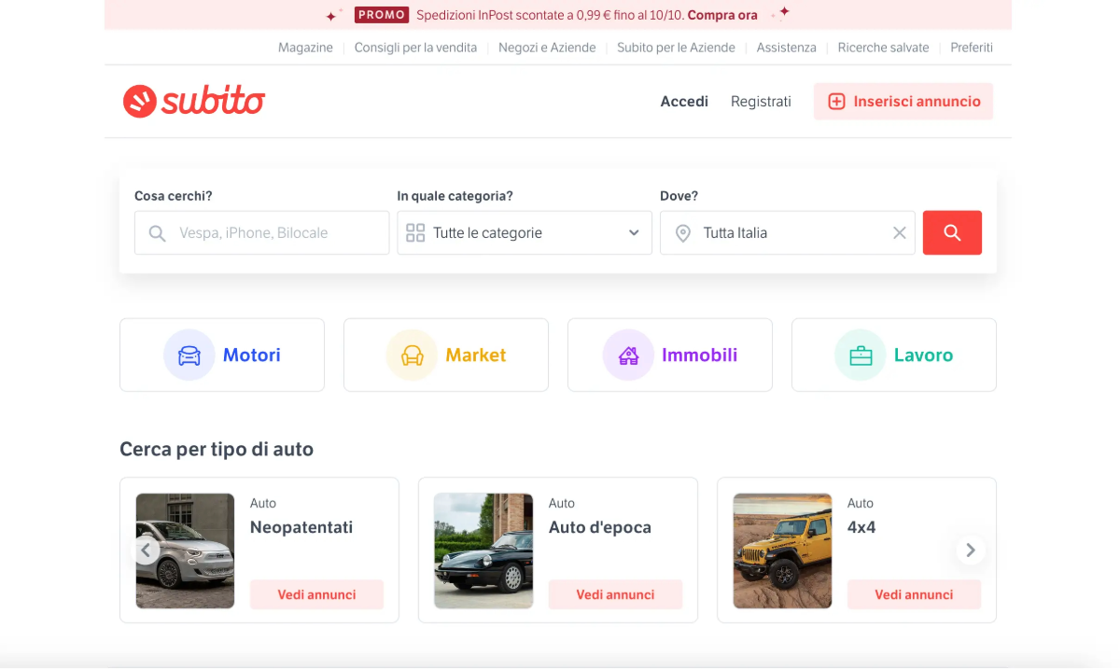Click the Cerca per tipo di auto heading

click(217, 450)
